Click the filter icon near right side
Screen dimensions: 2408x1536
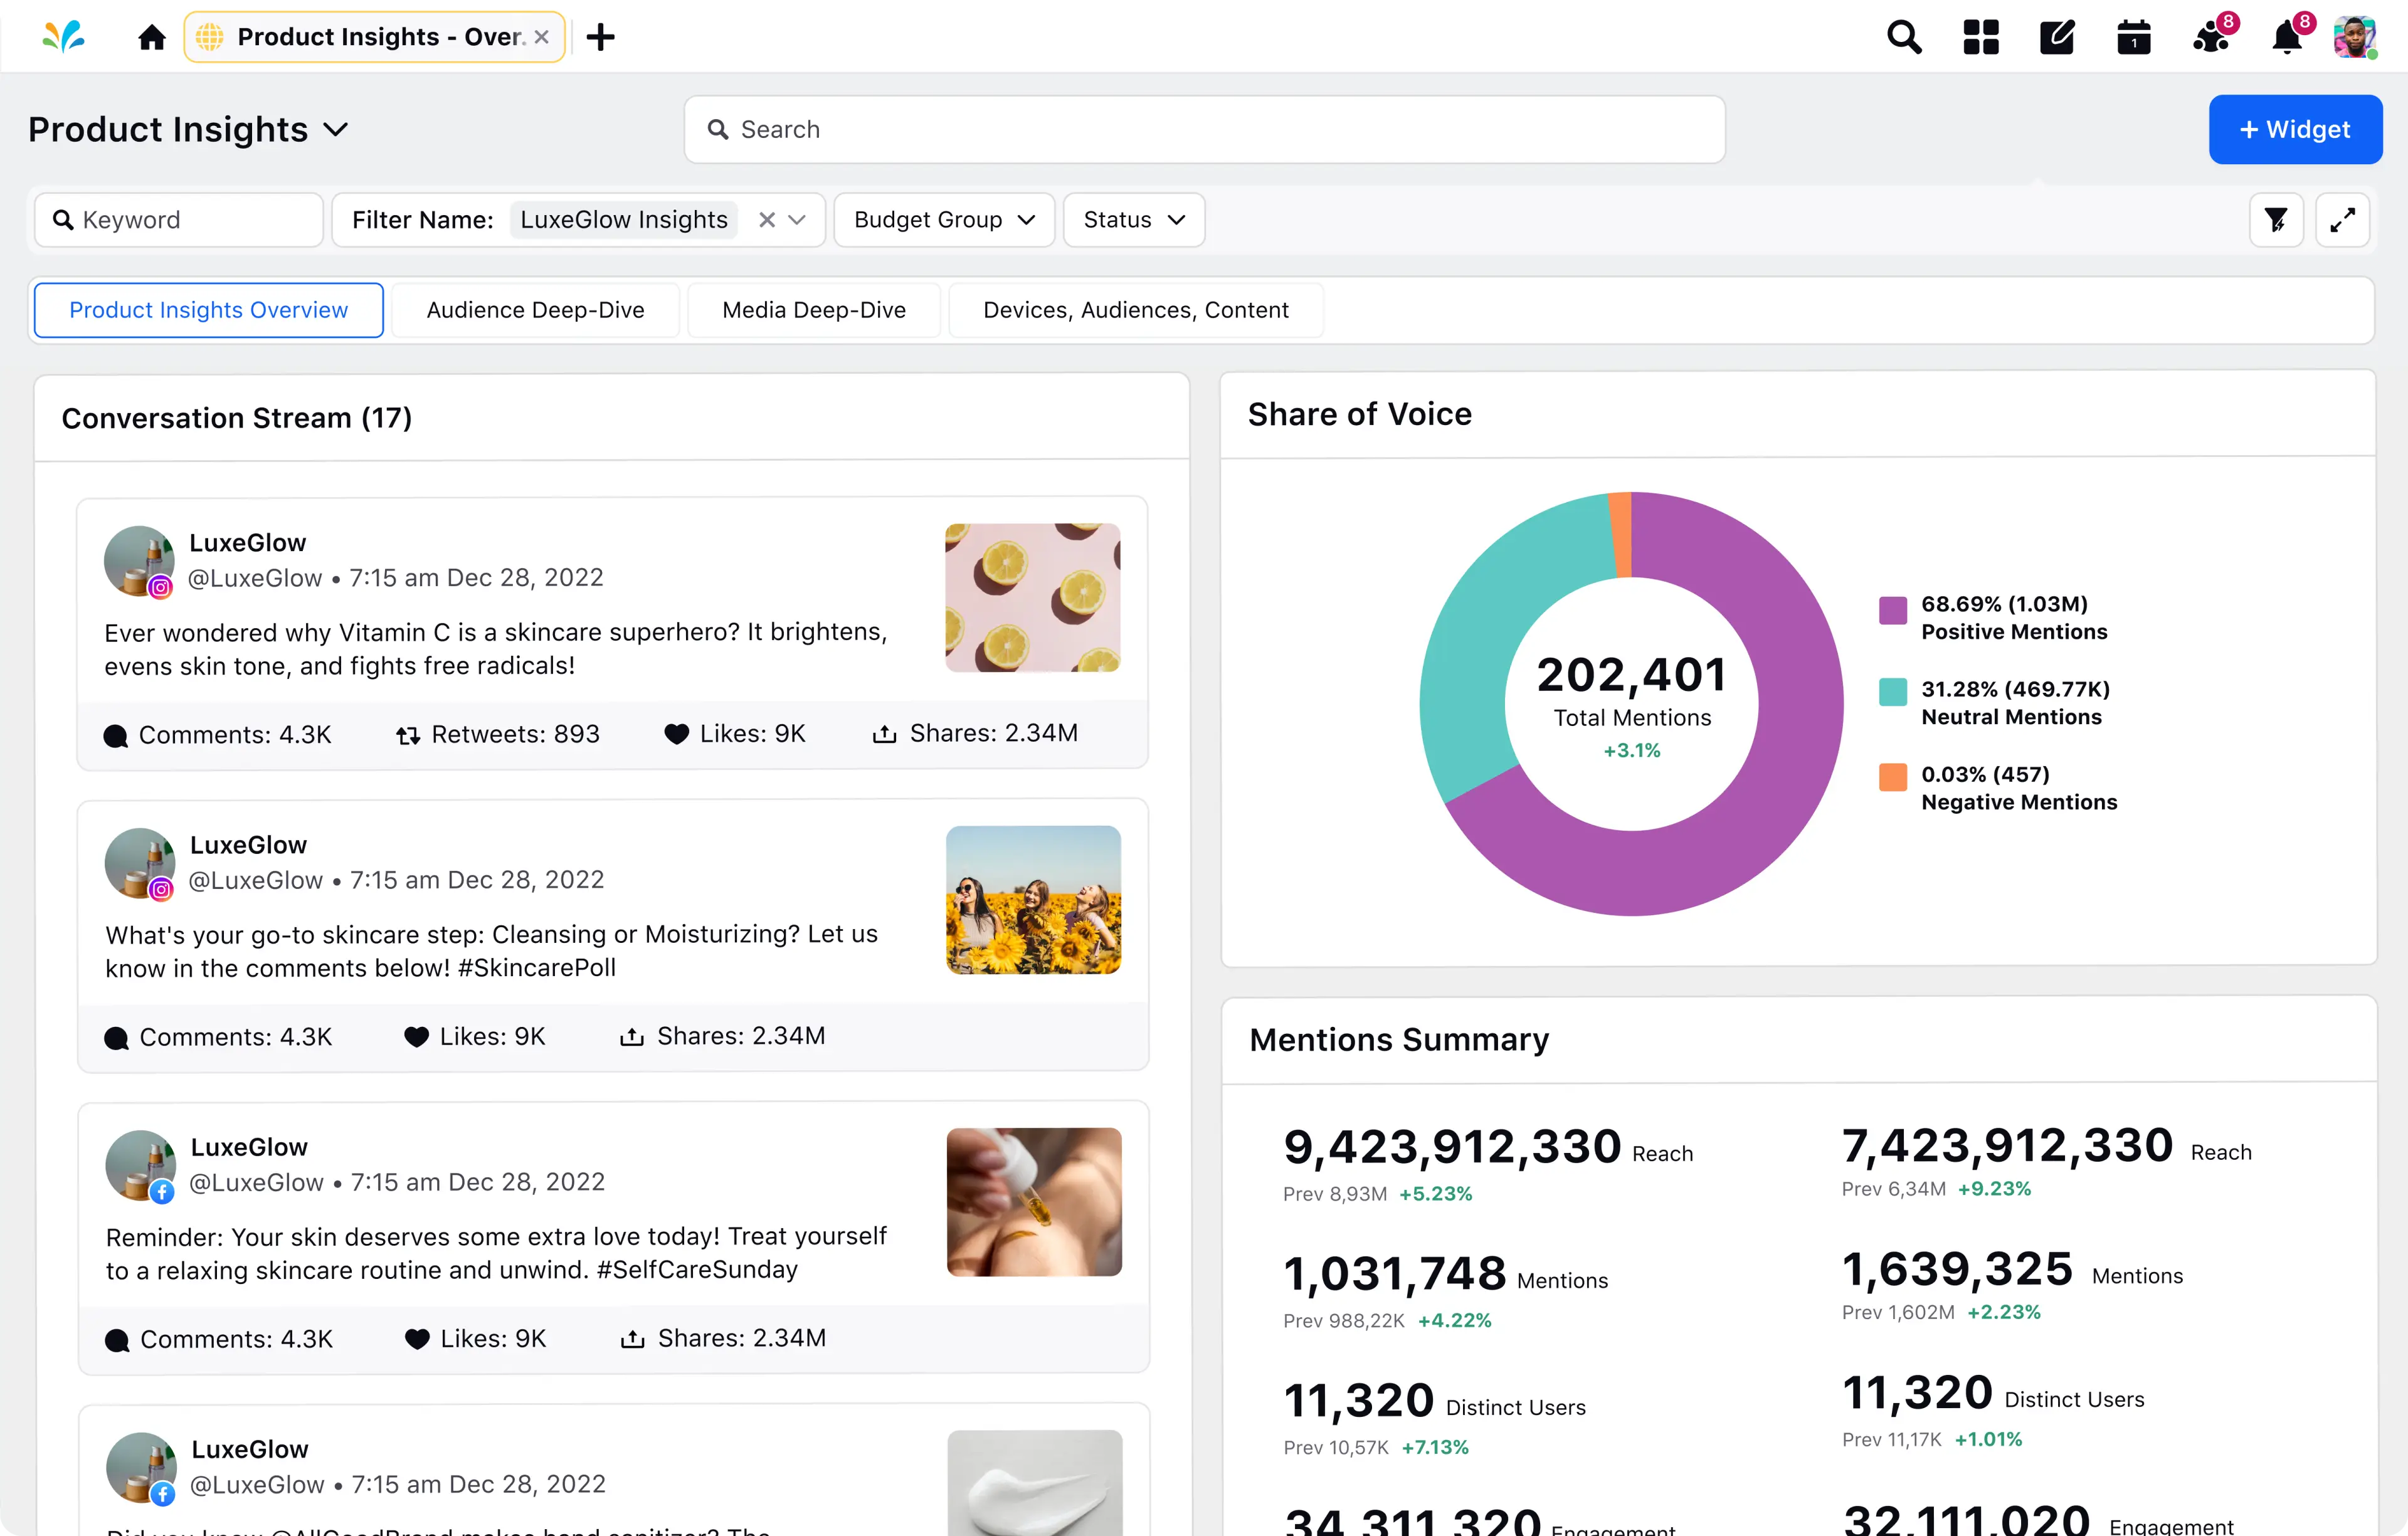[2276, 219]
